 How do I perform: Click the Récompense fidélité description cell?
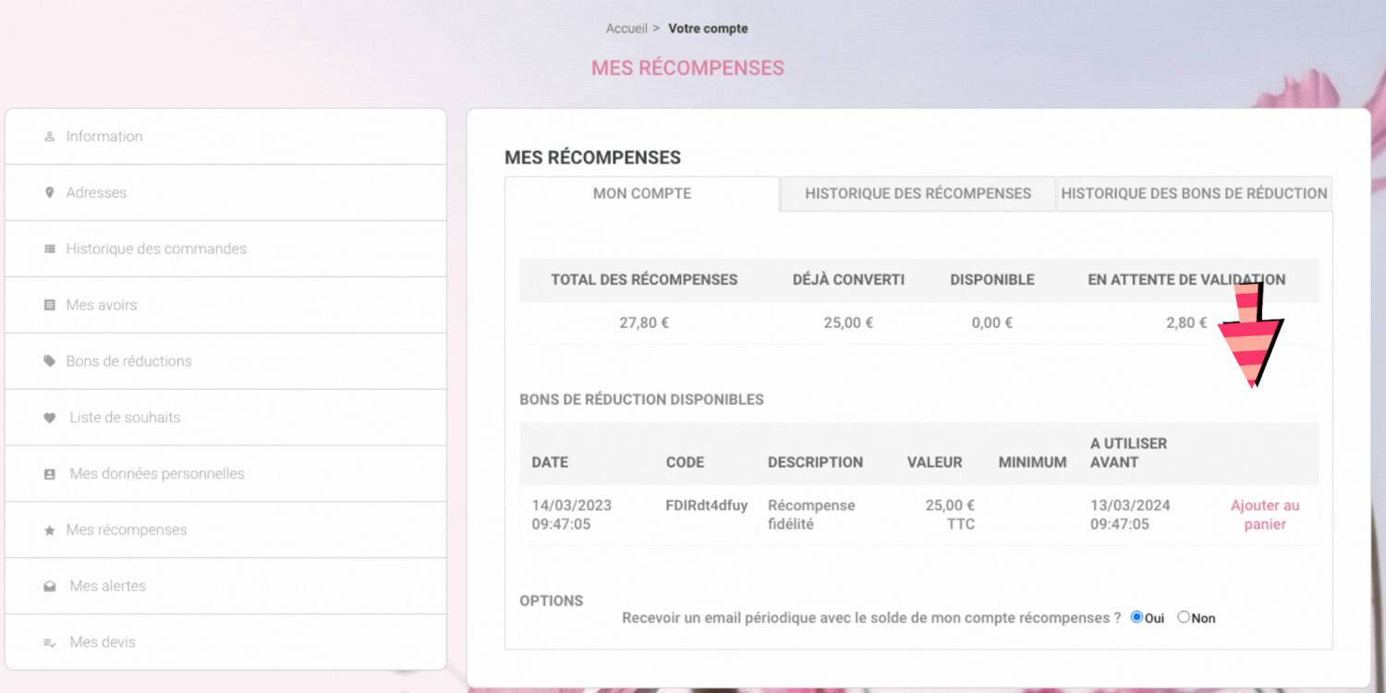pos(811,515)
